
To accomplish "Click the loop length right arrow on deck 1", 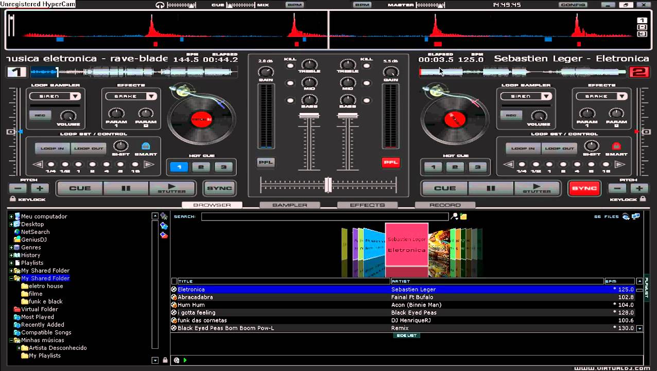I will 149,165.
